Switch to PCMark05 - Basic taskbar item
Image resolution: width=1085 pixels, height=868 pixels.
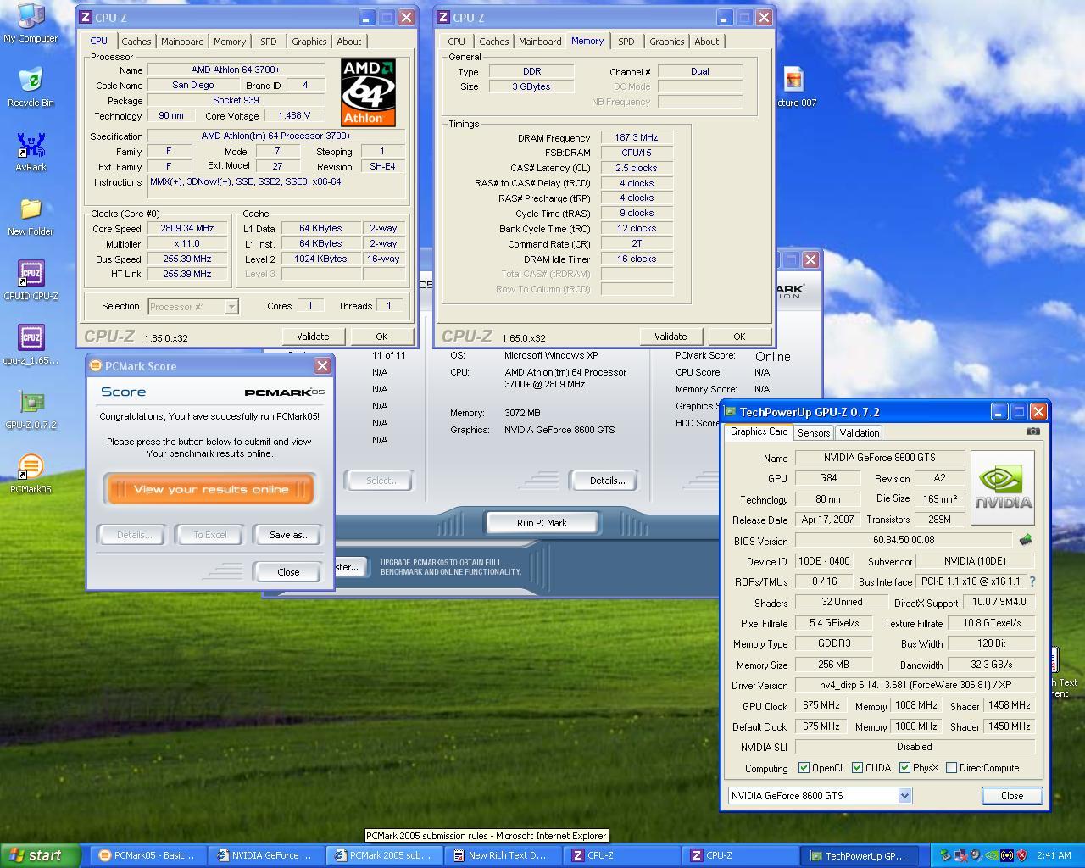[x=147, y=855]
